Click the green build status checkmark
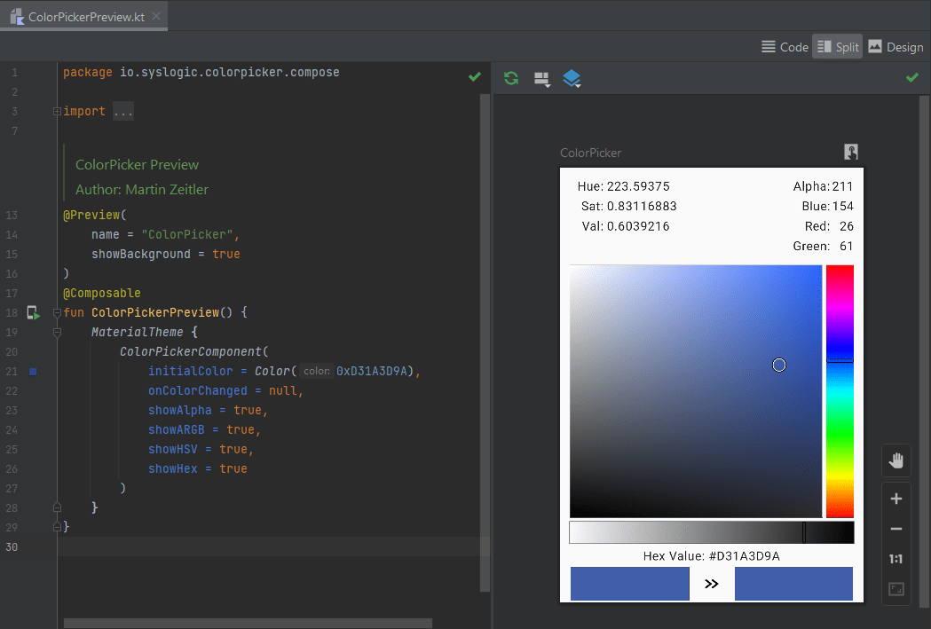The height and width of the screenshot is (629, 931). (x=911, y=78)
